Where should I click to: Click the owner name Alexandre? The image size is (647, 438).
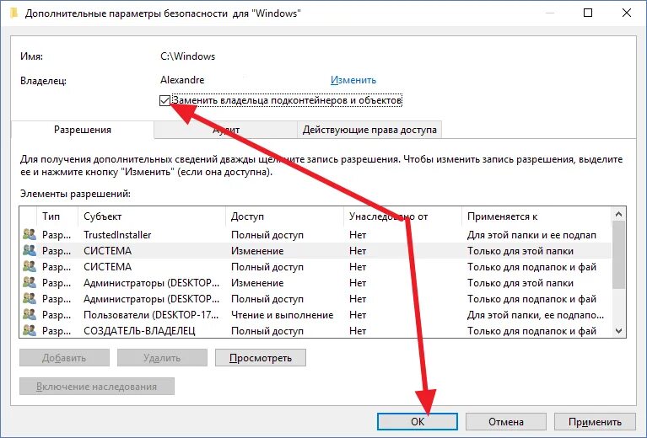coord(182,80)
